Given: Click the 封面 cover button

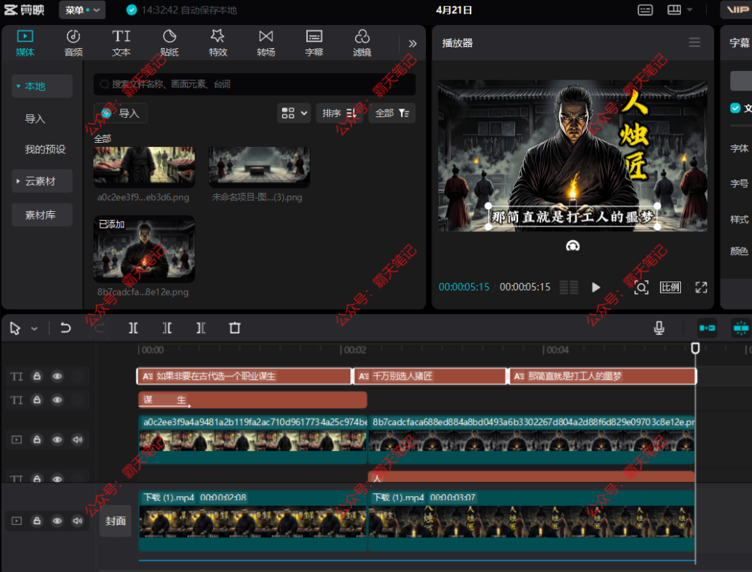Looking at the screenshot, I should pos(116,520).
